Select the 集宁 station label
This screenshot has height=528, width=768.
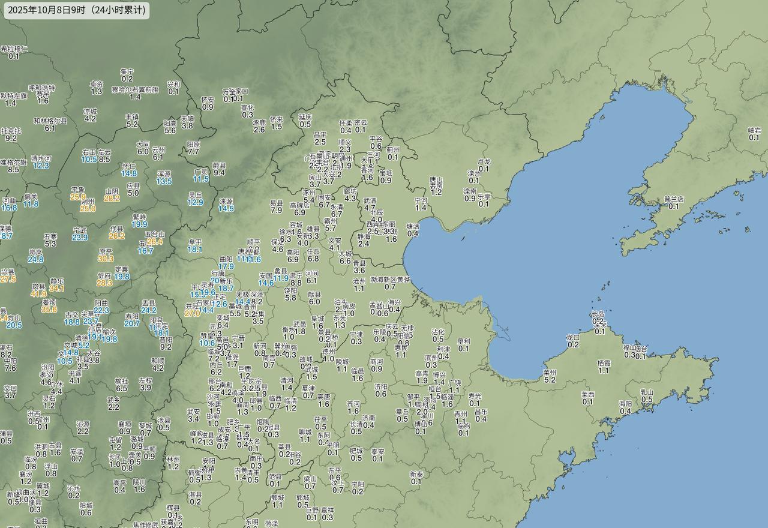click(x=127, y=71)
